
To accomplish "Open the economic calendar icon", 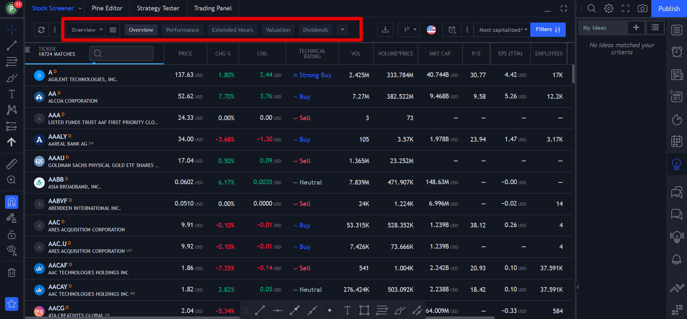I will click(677, 141).
